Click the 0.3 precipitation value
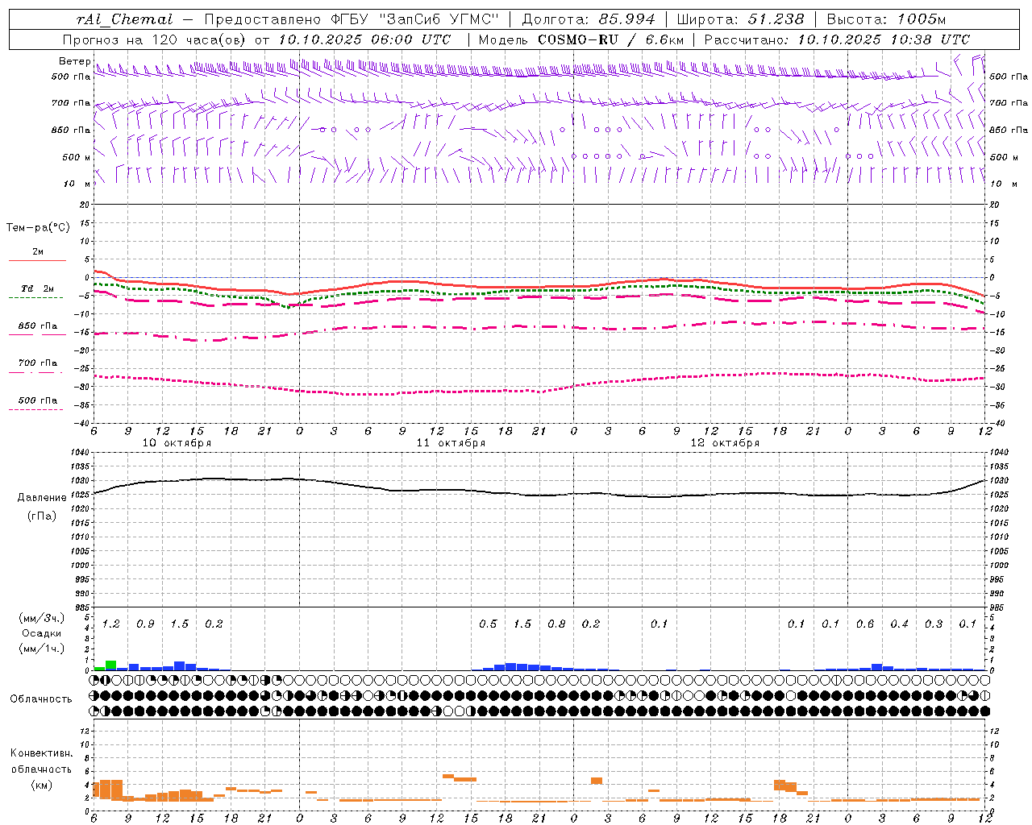This screenshot has height=825, width=1032. 934,624
